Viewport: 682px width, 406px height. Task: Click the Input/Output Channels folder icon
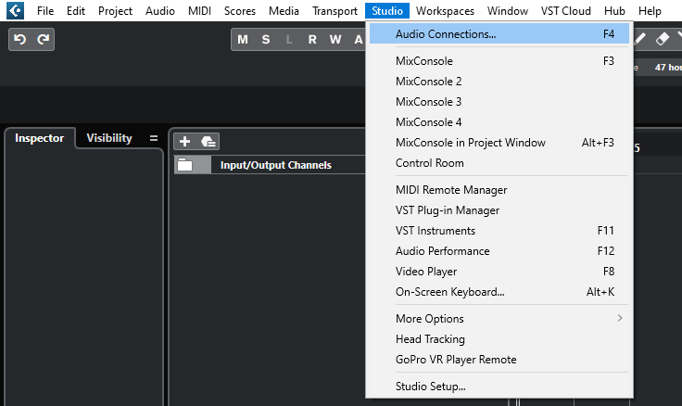(184, 165)
